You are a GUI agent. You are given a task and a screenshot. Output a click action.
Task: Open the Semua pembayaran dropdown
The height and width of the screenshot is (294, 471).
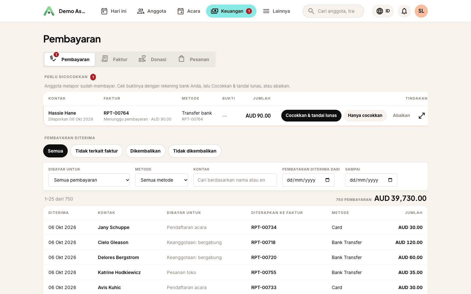coord(89,180)
